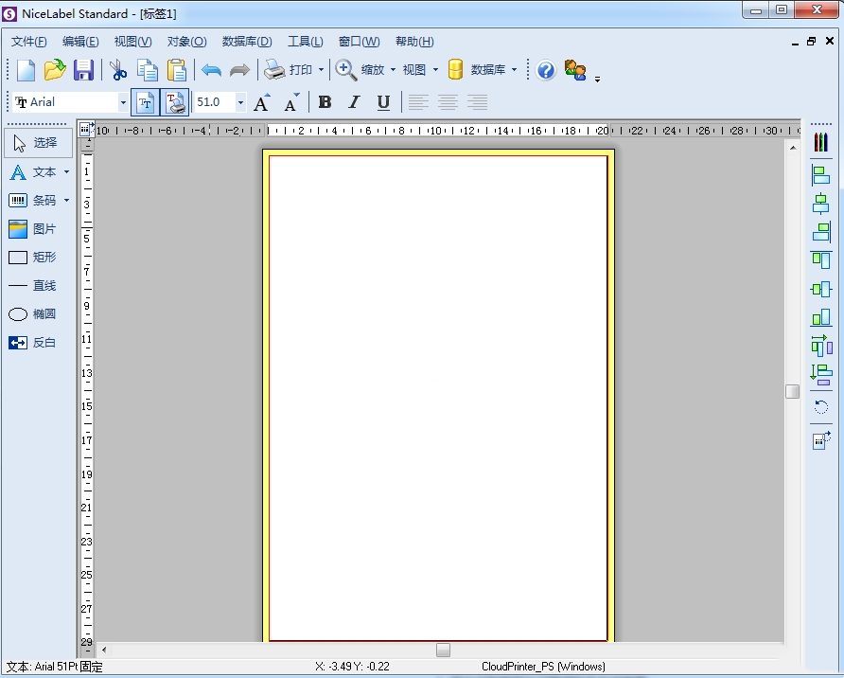Align objects to top edge
844x678 pixels.
pos(821,260)
